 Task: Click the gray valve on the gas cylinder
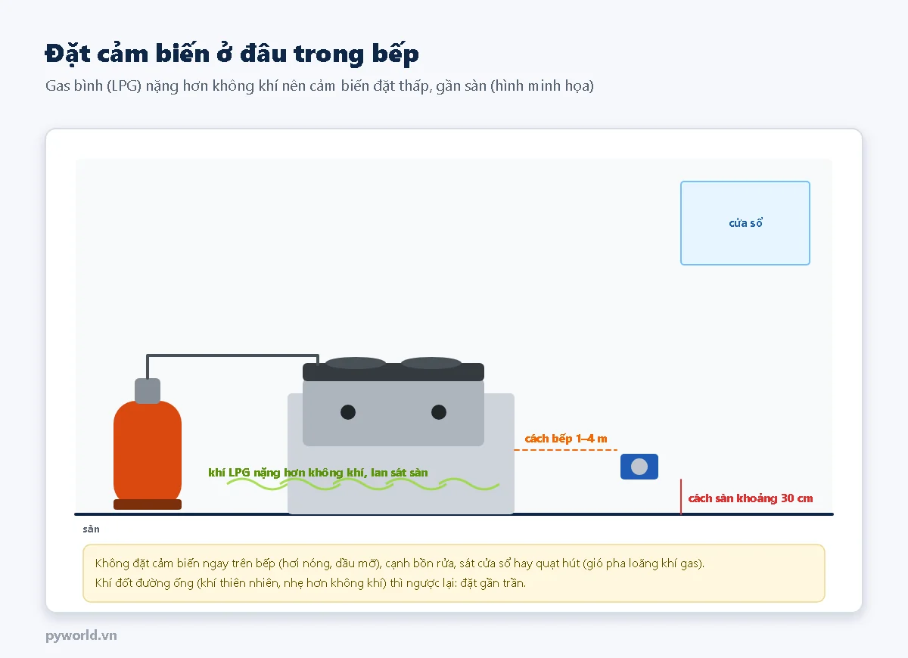pyautogui.click(x=148, y=391)
